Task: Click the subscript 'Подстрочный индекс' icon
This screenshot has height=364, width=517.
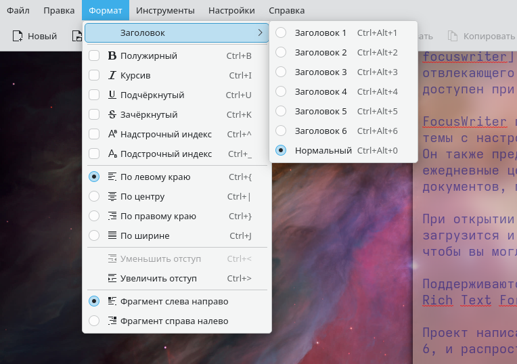Action: [x=112, y=154]
